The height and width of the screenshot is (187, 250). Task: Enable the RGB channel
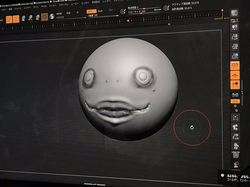coord(68,13)
